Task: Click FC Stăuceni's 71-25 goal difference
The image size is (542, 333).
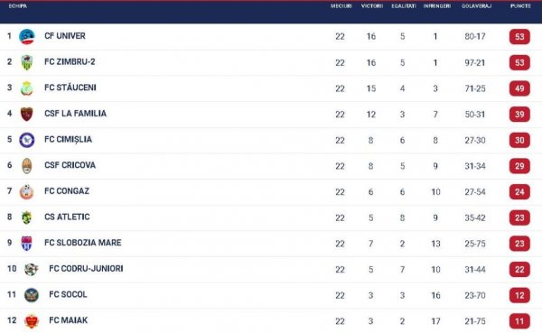Action: 475,88
